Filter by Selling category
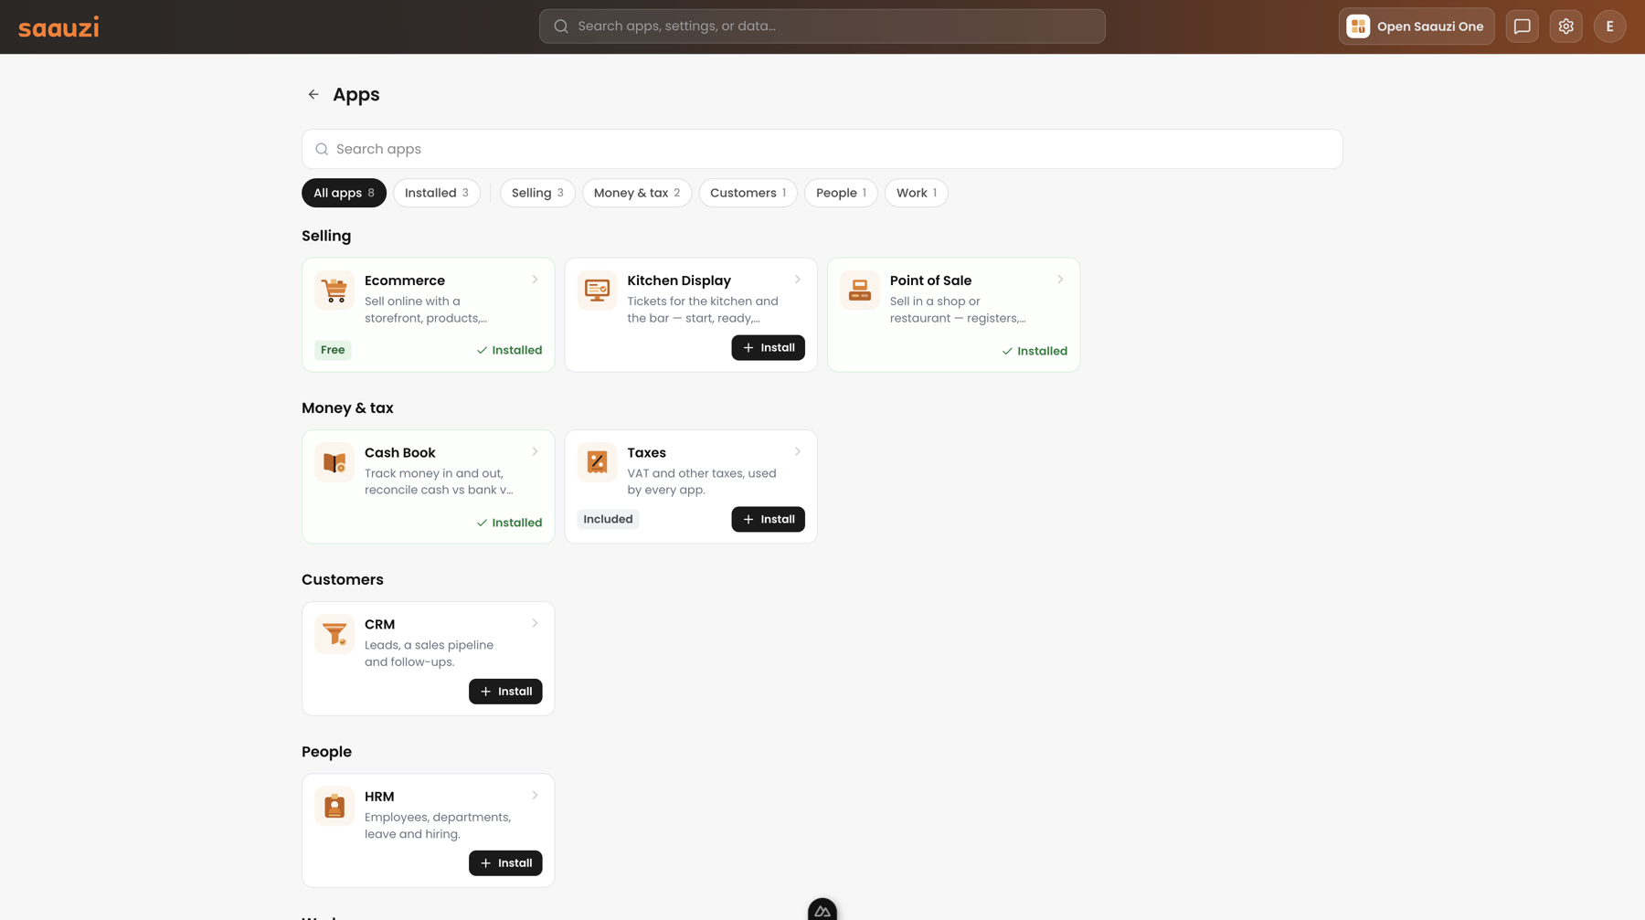Image resolution: width=1645 pixels, height=920 pixels. click(537, 193)
